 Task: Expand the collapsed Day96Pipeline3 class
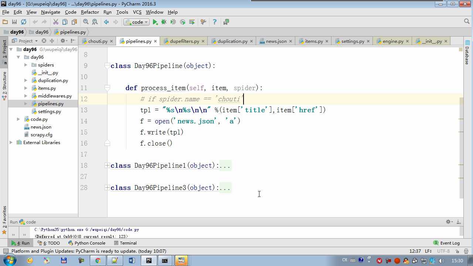107,188
